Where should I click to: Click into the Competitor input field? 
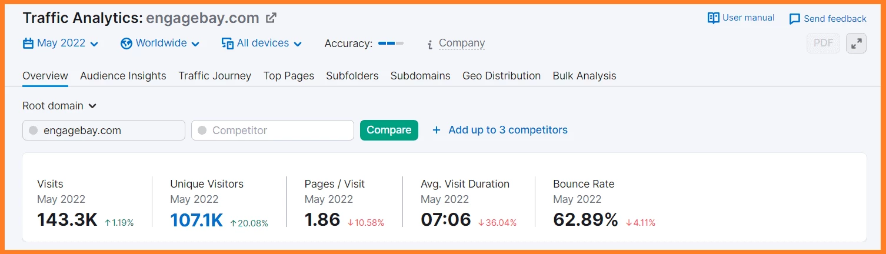[272, 130]
